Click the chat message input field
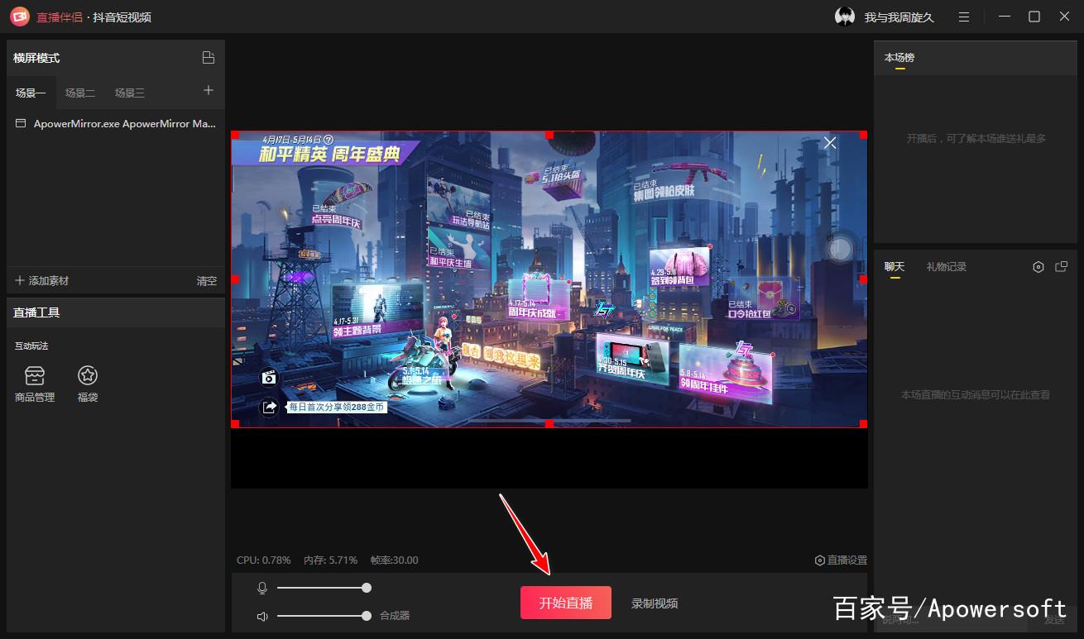This screenshot has height=639, width=1084. click(x=952, y=620)
